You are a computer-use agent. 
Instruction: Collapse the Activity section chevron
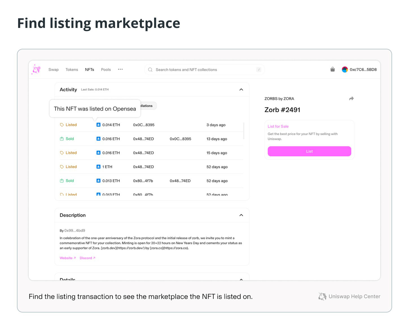[x=241, y=89]
